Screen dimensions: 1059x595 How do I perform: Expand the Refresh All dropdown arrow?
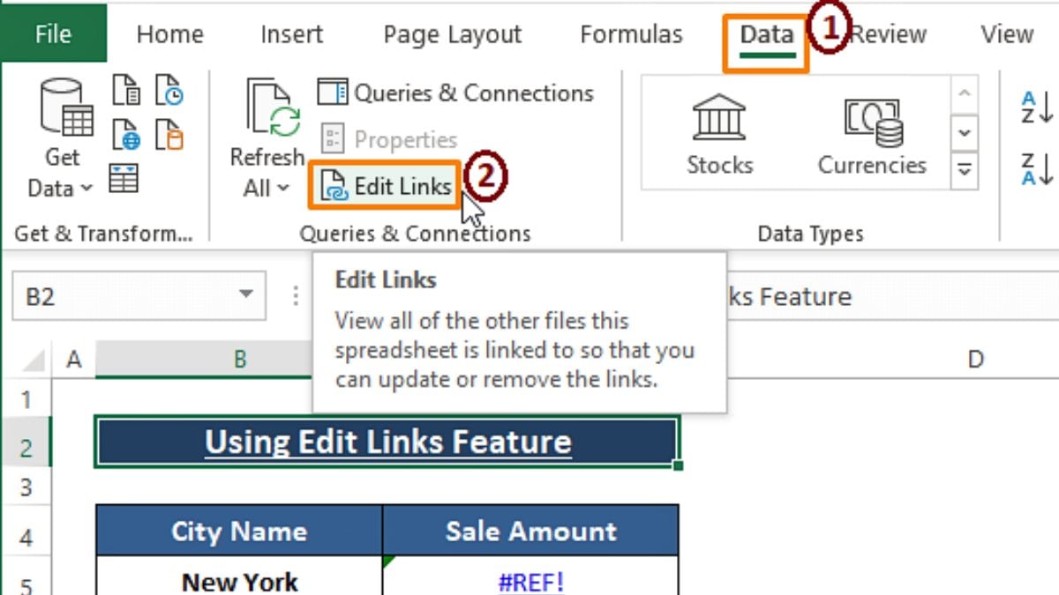pos(282,188)
